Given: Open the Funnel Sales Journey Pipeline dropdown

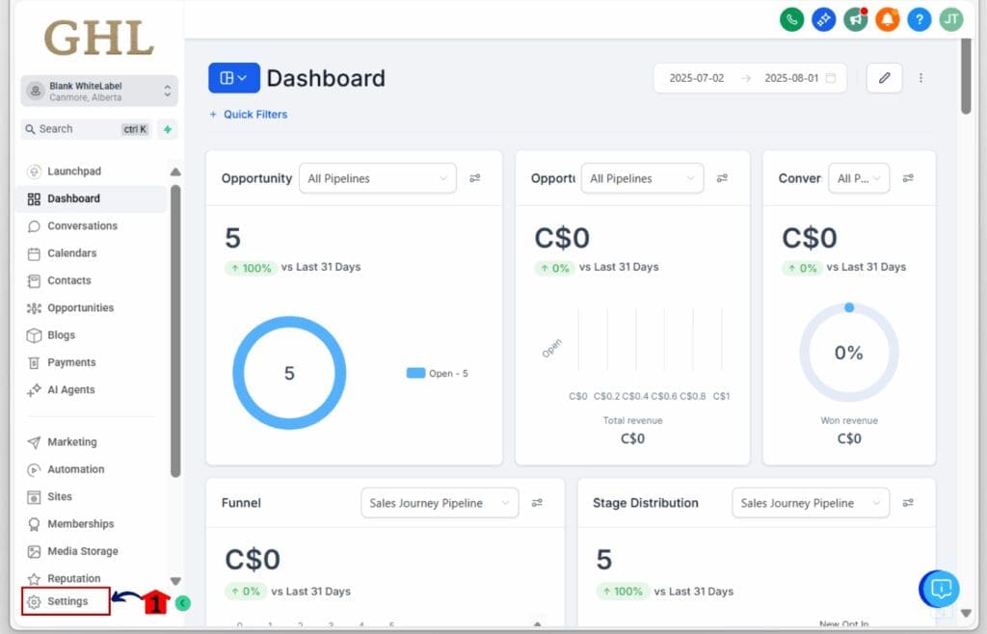Looking at the screenshot, I should (440, 503).
